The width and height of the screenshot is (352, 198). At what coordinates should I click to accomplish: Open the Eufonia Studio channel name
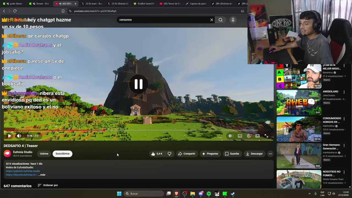[x=23, y=152]
